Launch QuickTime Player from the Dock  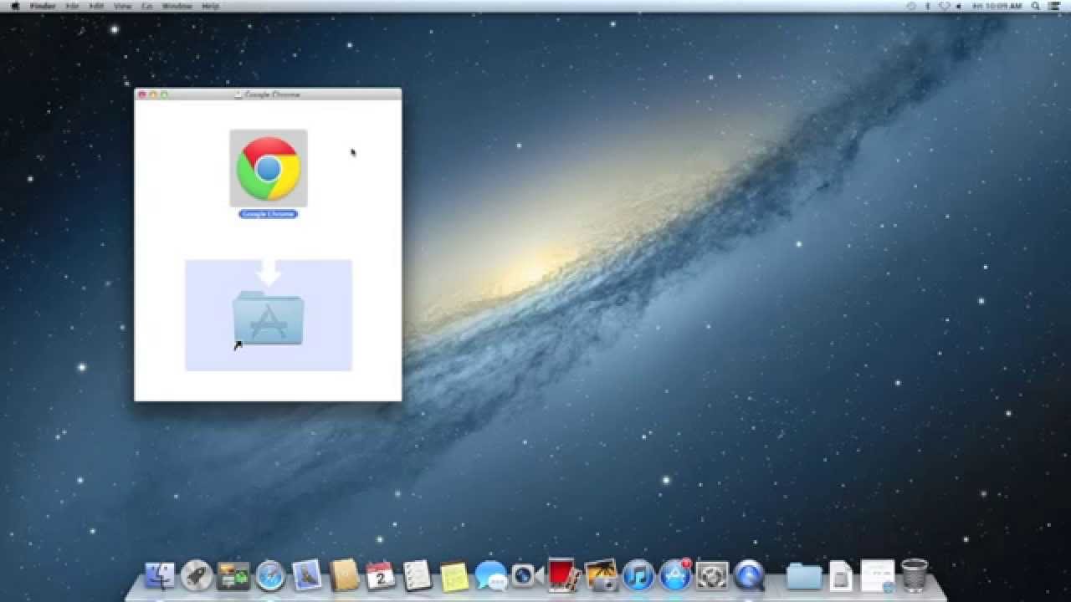749,575
